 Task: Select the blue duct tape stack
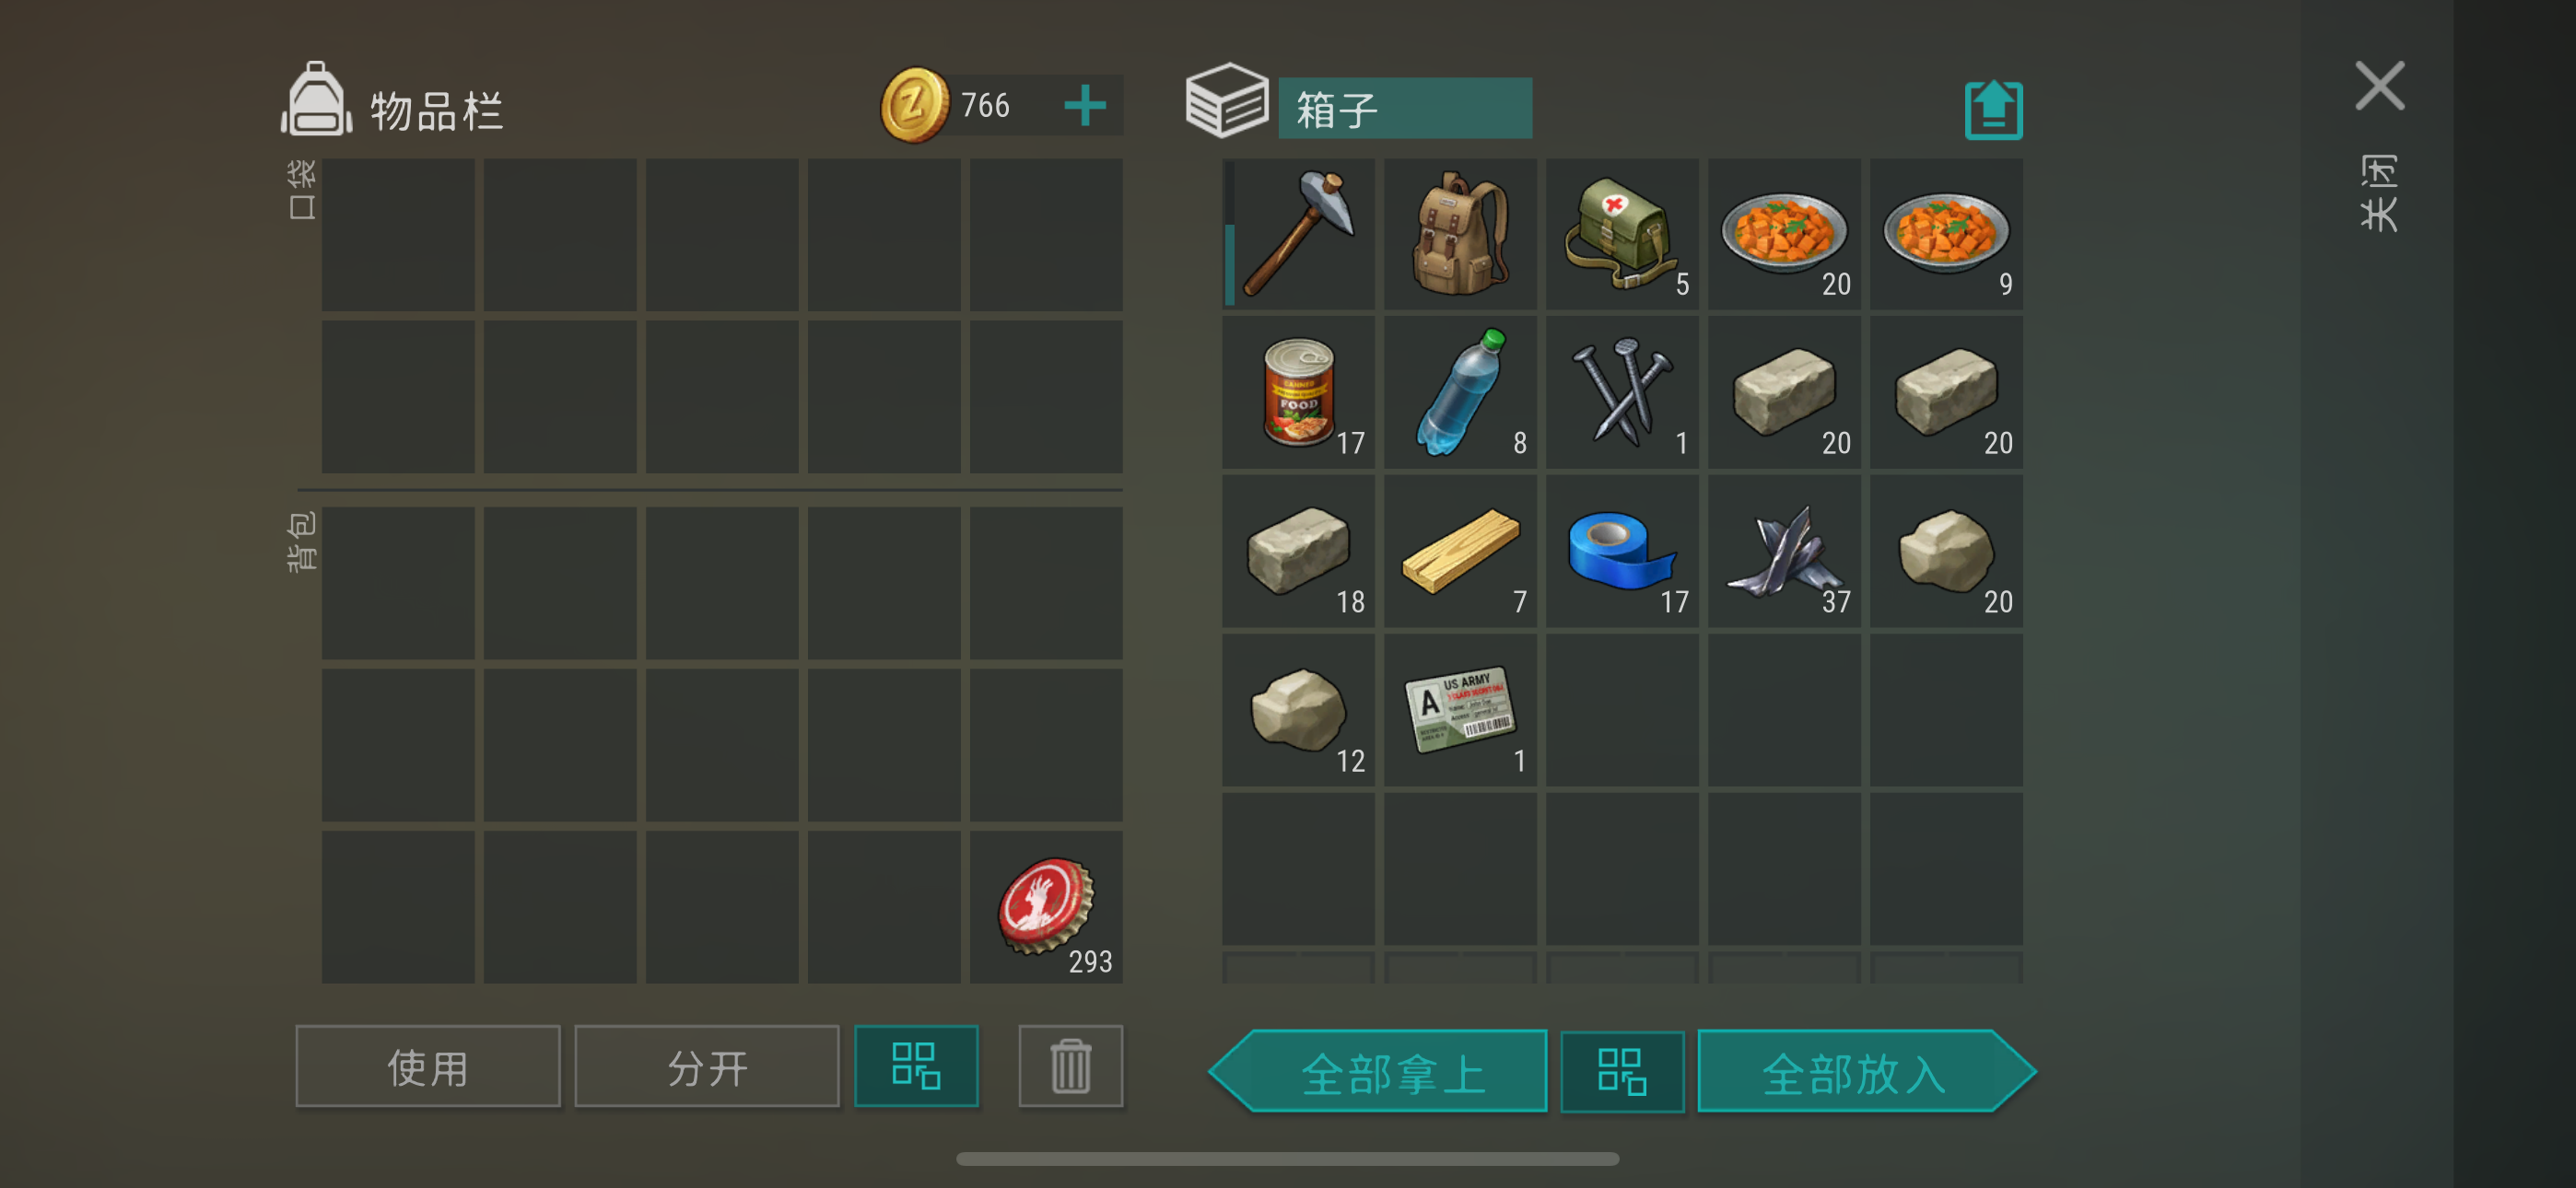click(1622, 551)
